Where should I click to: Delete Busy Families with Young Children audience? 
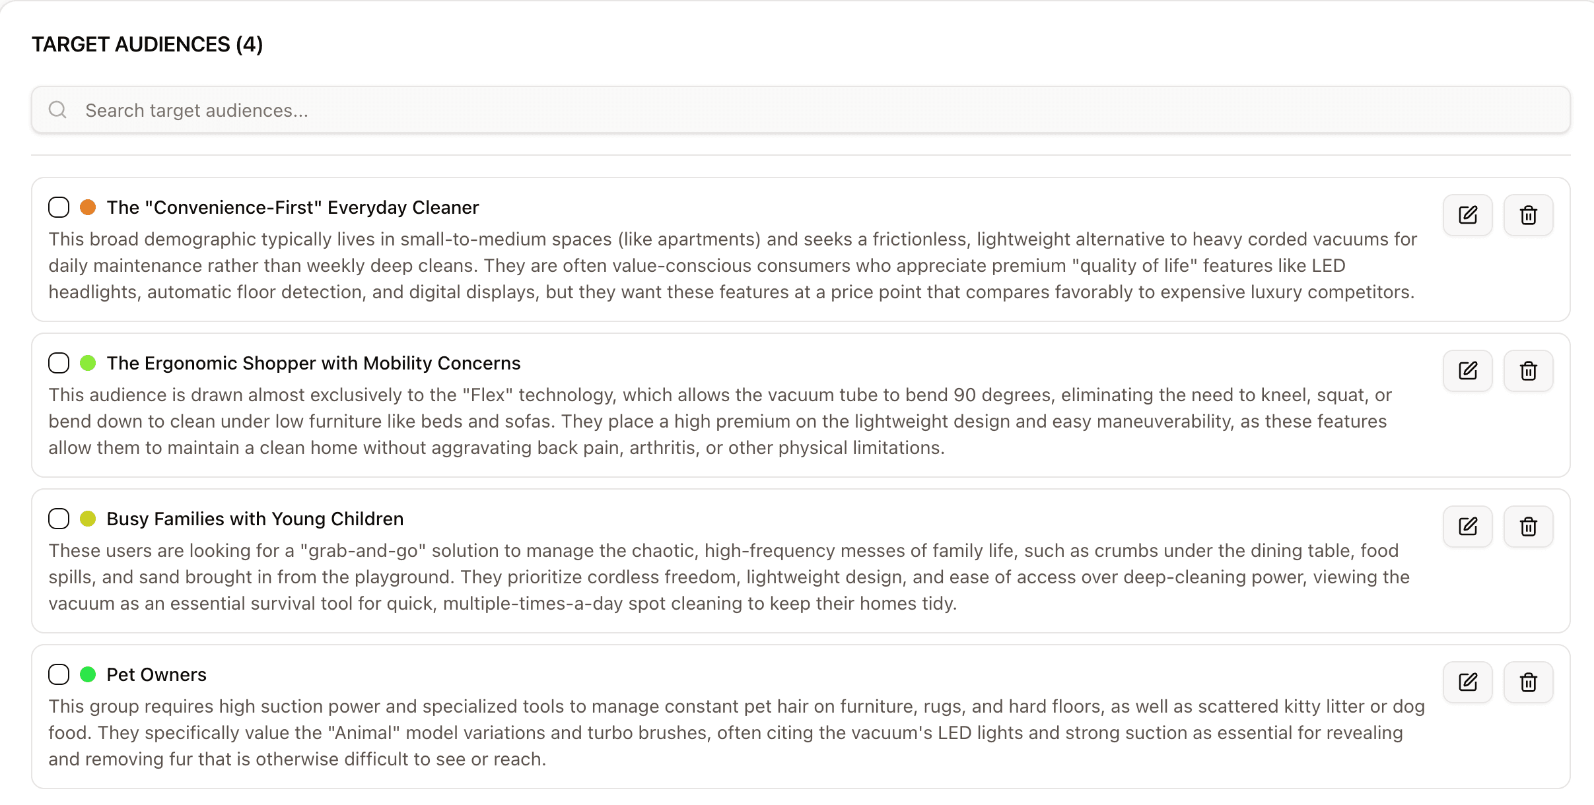point(1528,527)
